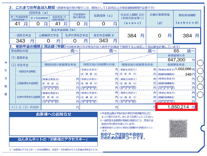Image resolution: width=207 pixels, height=156 pixels.
Task: Click the '老齢基礎年金' label
Action: (x=176, y=56)
